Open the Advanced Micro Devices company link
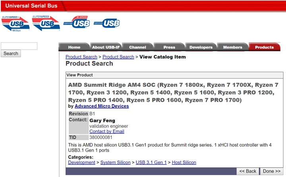Image resolution: width=286 pixels, height=177 pixels. (102, 106)
